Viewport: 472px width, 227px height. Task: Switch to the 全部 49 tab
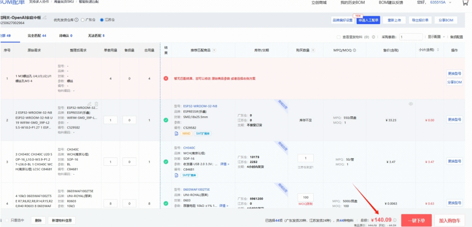[x=5, y=35]
